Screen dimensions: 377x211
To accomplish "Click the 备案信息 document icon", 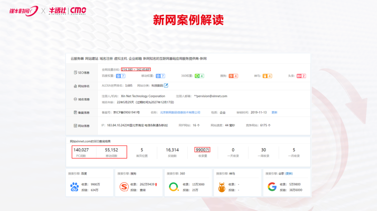I will click(x=75, y=112).
